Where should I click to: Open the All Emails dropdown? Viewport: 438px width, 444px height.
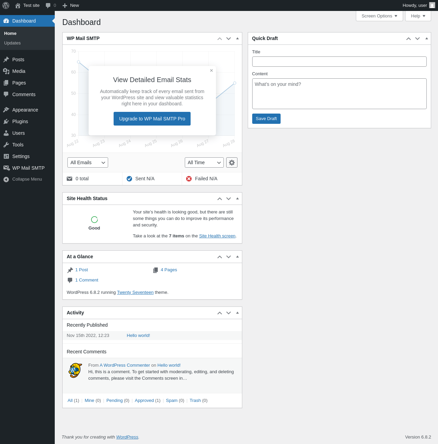click(88, 162)
